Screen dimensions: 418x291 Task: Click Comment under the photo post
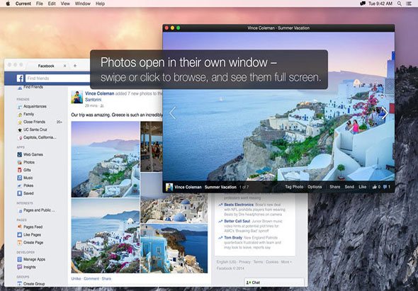tap(91, 278)
